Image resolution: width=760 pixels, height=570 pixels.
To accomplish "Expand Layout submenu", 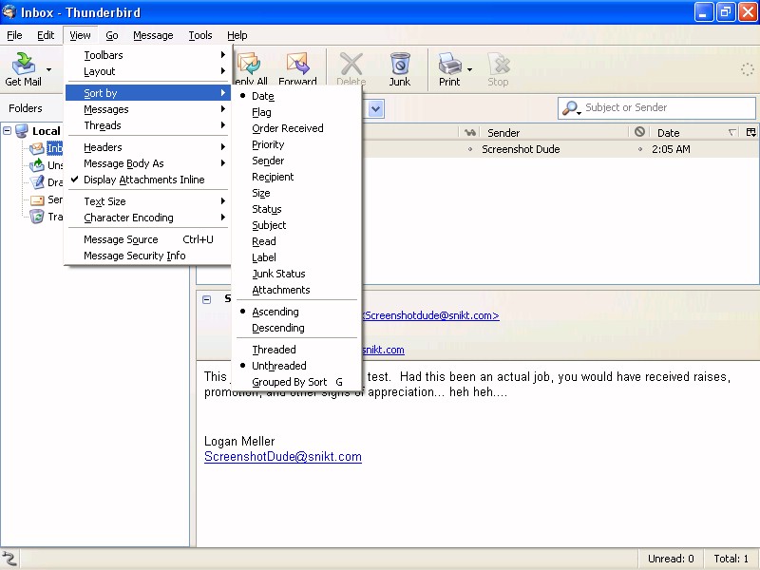I will (x=148, y=71).
